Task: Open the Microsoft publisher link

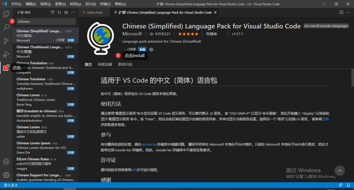Action: click(x=132, y=34)
